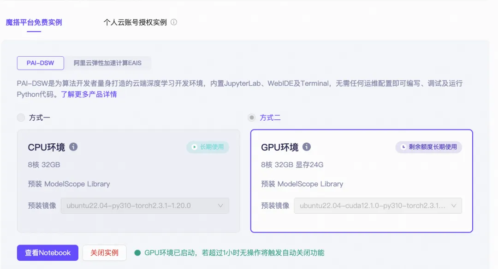This screenshot has width=498, height=269.
Task: Click the 长期使用 badge on the CPU card
Action: (x=207, y=147)
